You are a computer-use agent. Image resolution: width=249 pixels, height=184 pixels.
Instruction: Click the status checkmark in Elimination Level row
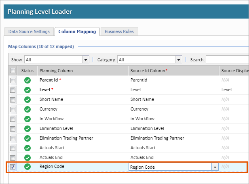point(27,129)
